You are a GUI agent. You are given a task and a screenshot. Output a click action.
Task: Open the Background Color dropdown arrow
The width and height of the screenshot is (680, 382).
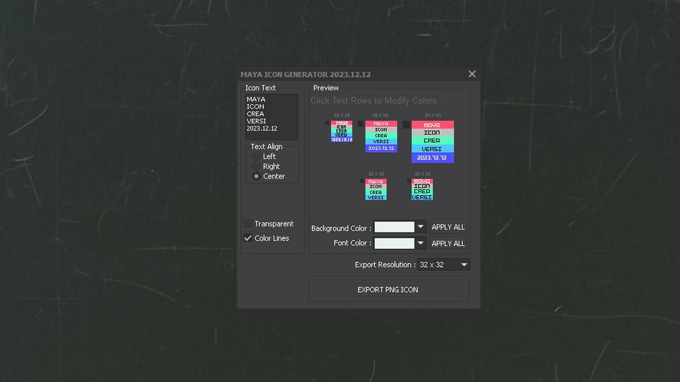point(420,227)
